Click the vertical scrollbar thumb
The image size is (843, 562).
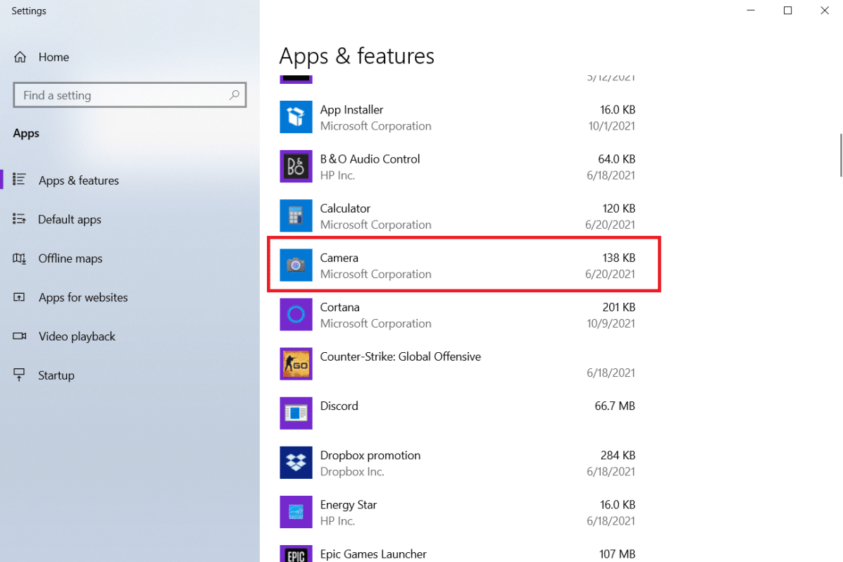point(841,155)
